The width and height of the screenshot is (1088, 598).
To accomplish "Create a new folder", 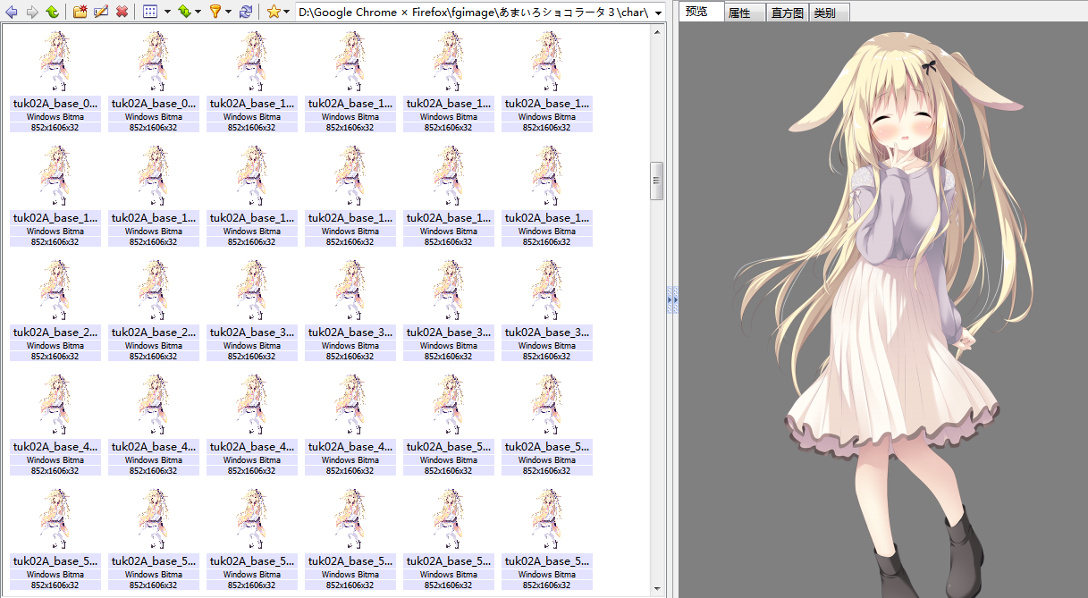I will click(x=80, y=12).
